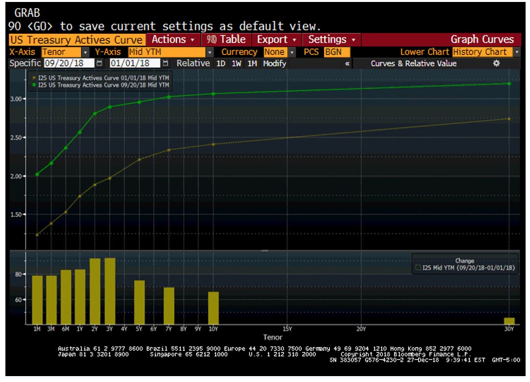Open calendar picker for the 09/20/18 date
Screen dimensions: 530x382
[x=100, y=63]
